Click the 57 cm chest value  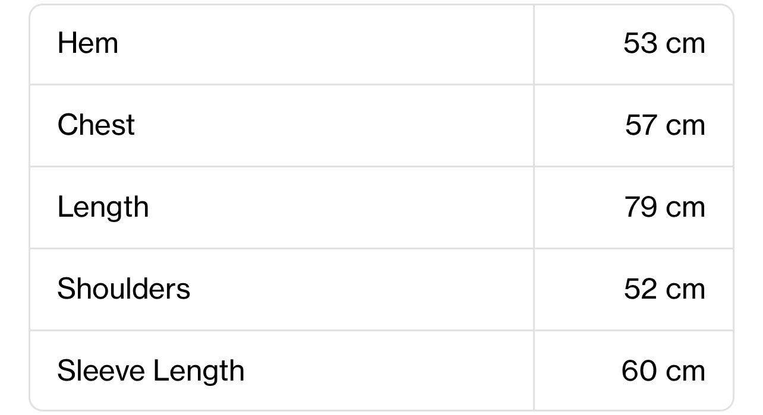[665, 125]
